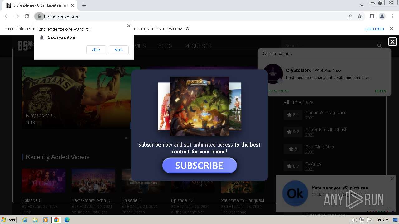Click the Hearthstone promo image
This screenshot has height=224, width=399.
coord(199,106)
